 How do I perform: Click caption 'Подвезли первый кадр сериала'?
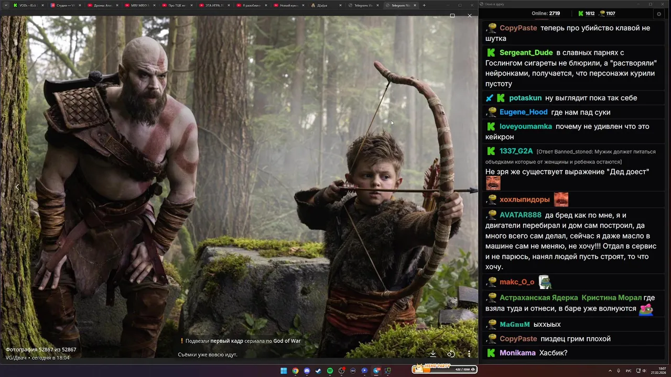[243, 341]
